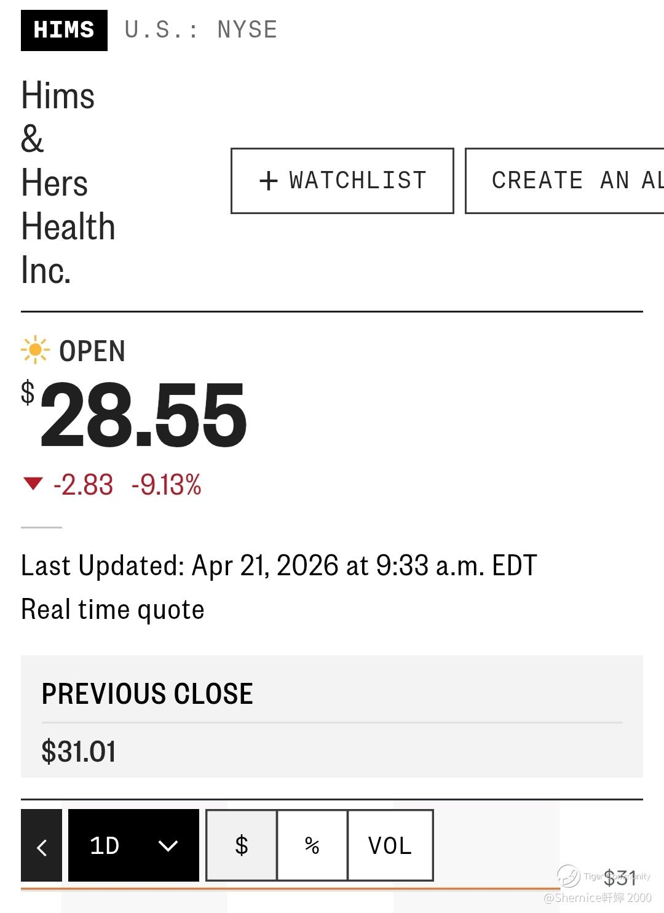Switch the chart to dollar view
Screen dimensions: 664x913
242,845
